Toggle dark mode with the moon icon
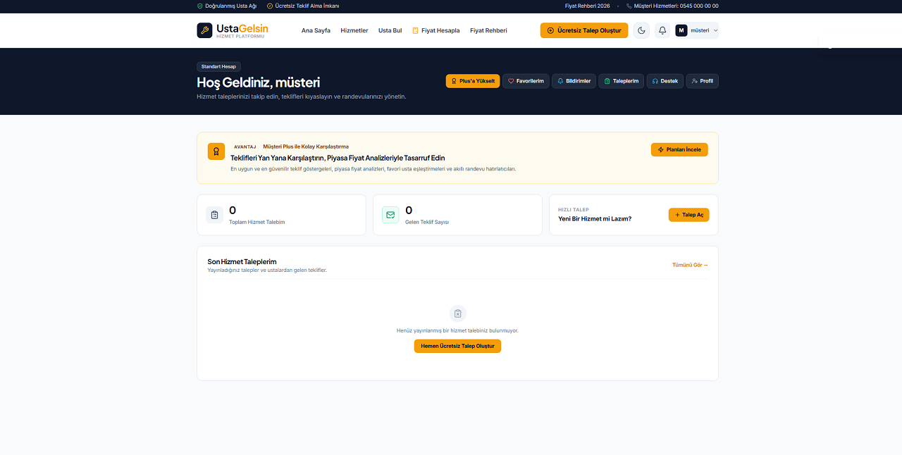 pos(641,30)
